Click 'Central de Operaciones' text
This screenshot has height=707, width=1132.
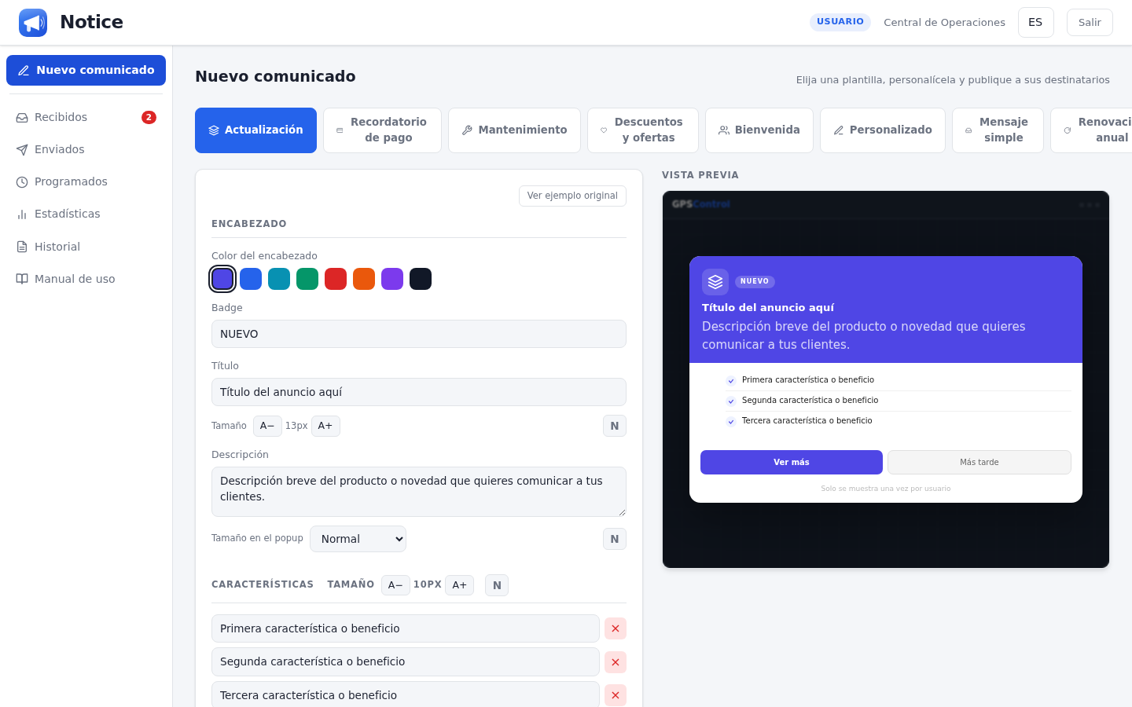point(944,23)
